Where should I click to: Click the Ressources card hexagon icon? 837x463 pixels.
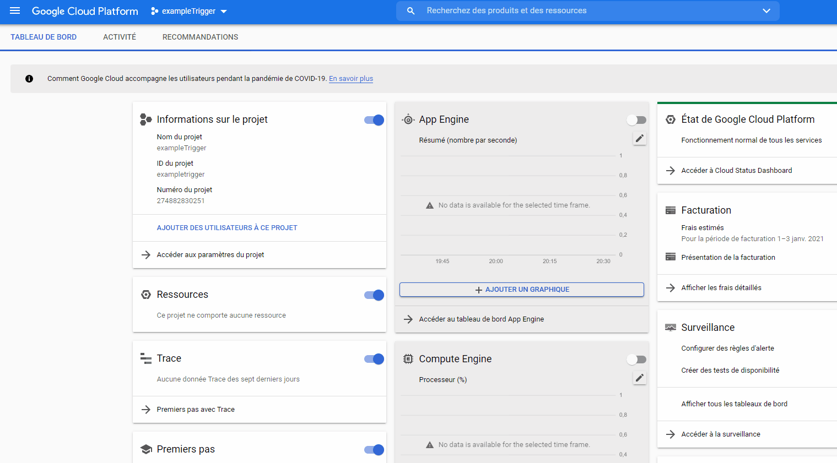point(146,295)
